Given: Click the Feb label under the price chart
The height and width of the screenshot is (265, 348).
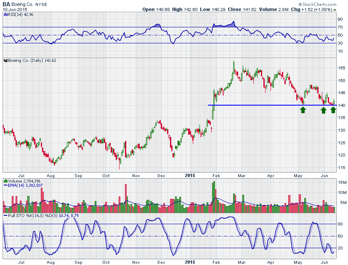Looking at the screenshot, I should tap(216, 176).
